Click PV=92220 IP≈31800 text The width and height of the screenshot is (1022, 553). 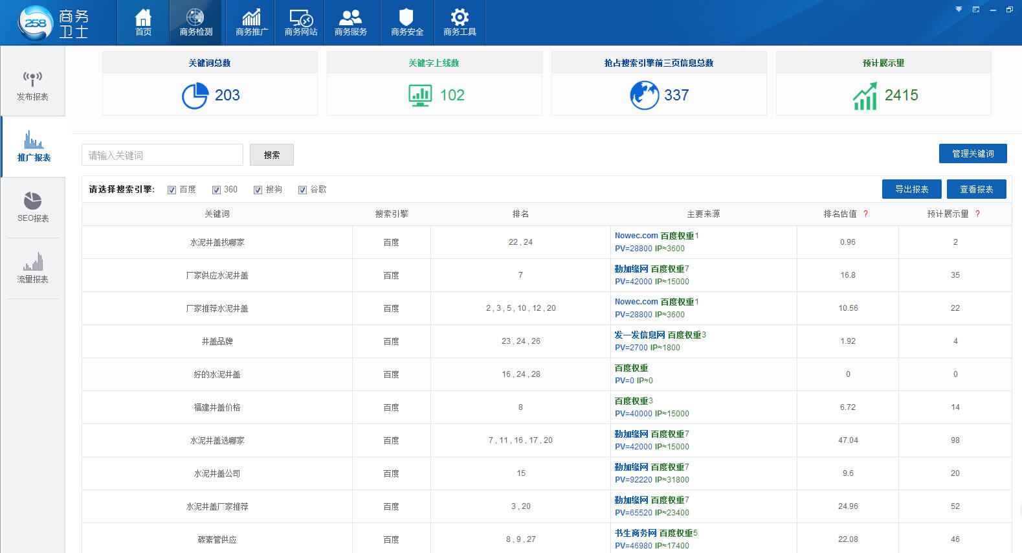(652, 480)
